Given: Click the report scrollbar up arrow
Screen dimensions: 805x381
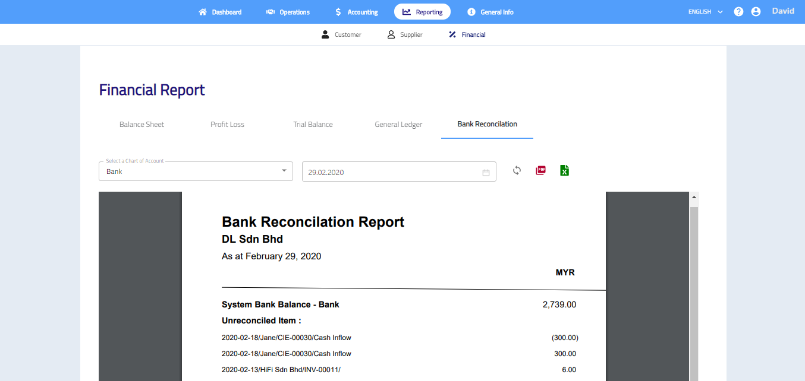Looking at the screenshot, I should coord(694,197).
